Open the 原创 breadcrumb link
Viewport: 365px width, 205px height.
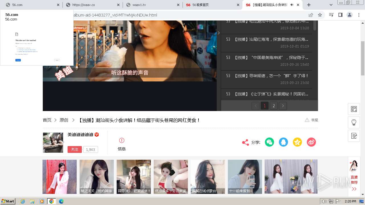pyautogui.click(x=64, y=120)
